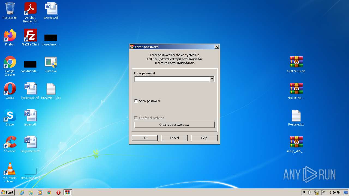Select copyfriends... file on desktop
Image resolution: width=349 pixels, height=196 pixels.
pos(30,66)
